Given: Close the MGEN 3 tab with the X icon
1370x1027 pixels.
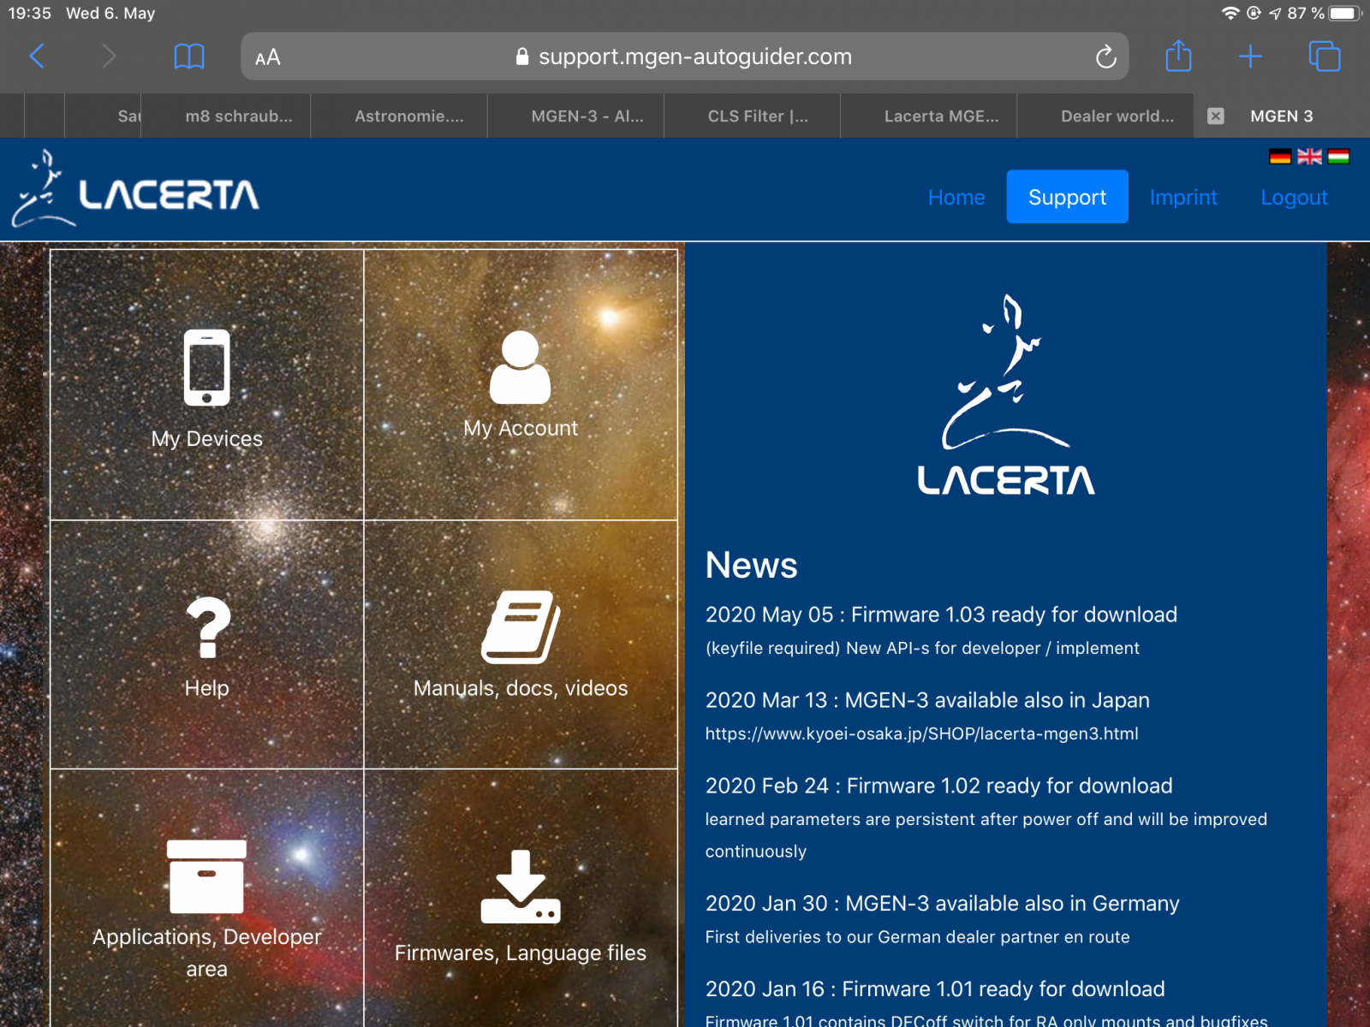Looking at the screenshot, I should click(1215, 116).
